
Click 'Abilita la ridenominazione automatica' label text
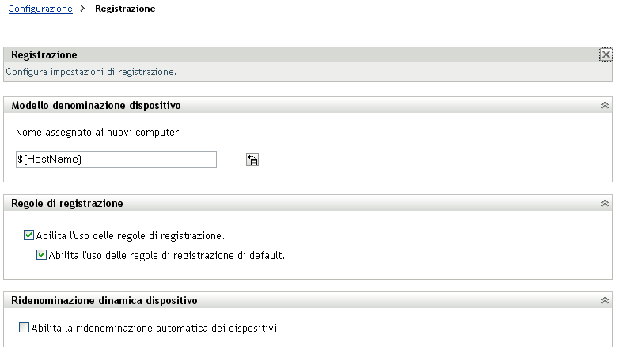156,327
